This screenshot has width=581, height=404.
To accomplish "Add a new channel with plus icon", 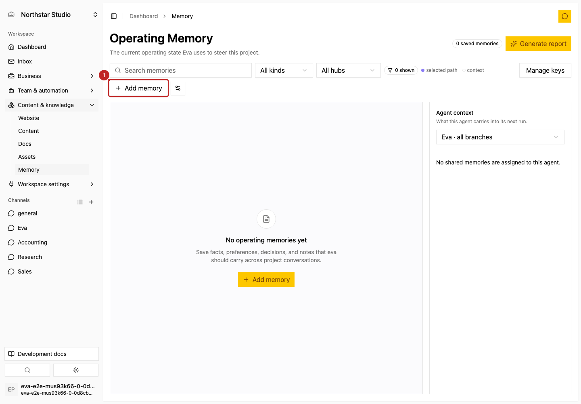I will coord(91,202).
